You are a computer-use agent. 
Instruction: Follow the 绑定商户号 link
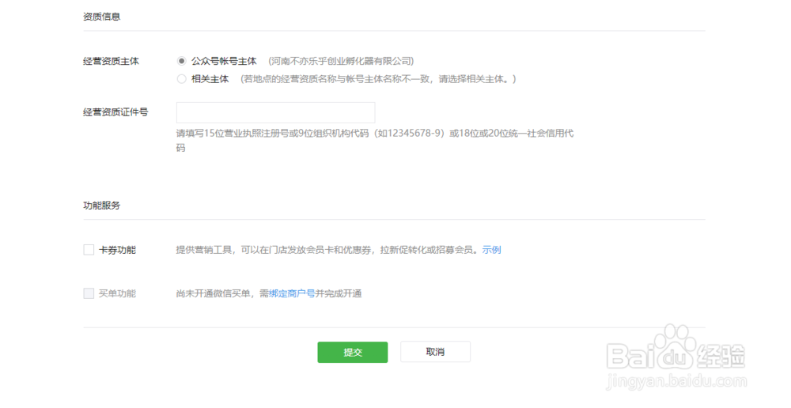coord(292,293)
